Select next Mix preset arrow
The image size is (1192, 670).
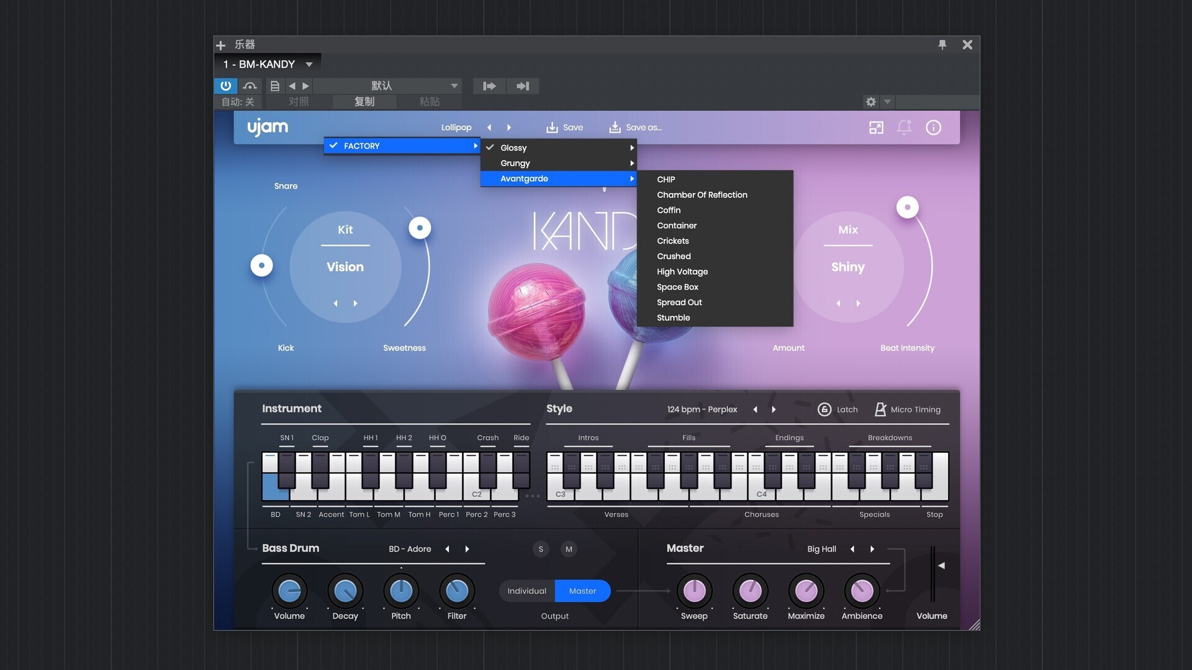[x=858, y=303]
